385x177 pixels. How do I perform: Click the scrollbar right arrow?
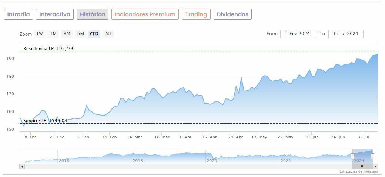coord(376,166)
